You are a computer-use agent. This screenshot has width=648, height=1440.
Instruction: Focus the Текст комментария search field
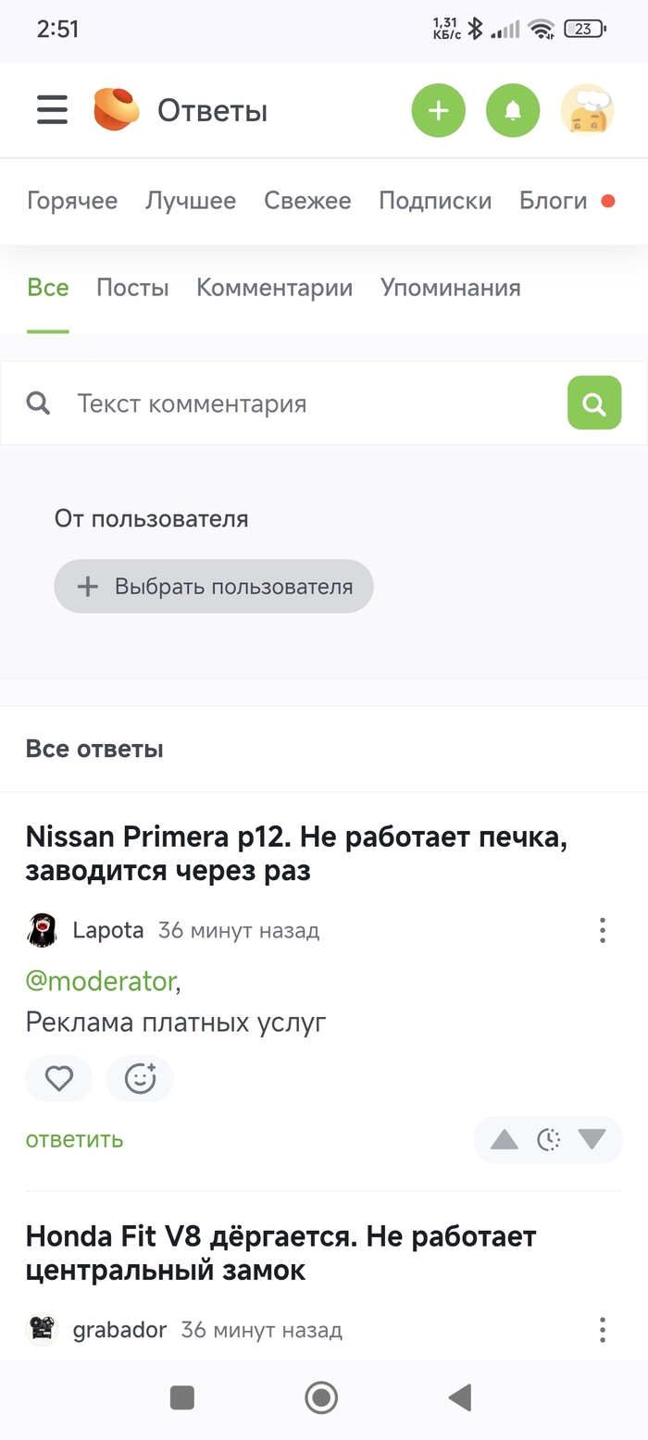[305, 403]
